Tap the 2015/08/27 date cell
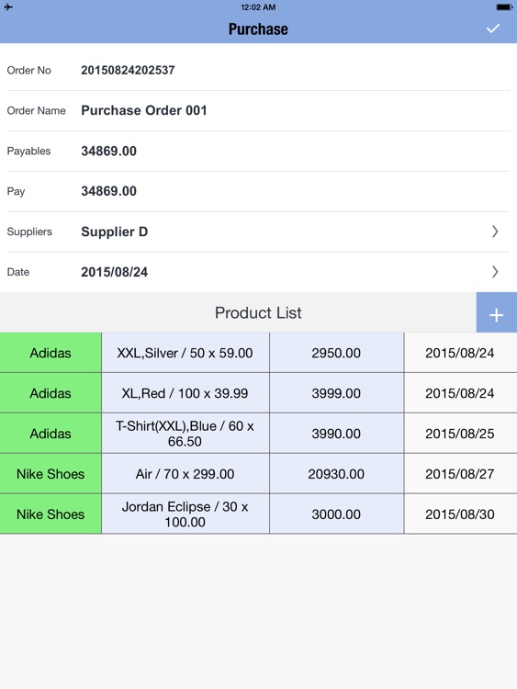The image size is (517, 689). click(460, 474)
